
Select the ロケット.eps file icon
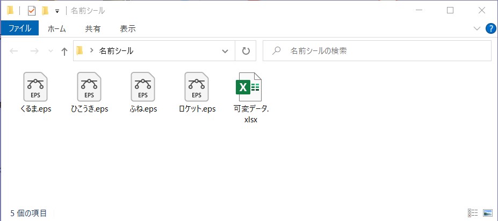(x=197, y=87)
